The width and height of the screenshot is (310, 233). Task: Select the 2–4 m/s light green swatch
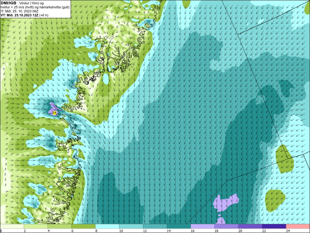tap(36, 226)
